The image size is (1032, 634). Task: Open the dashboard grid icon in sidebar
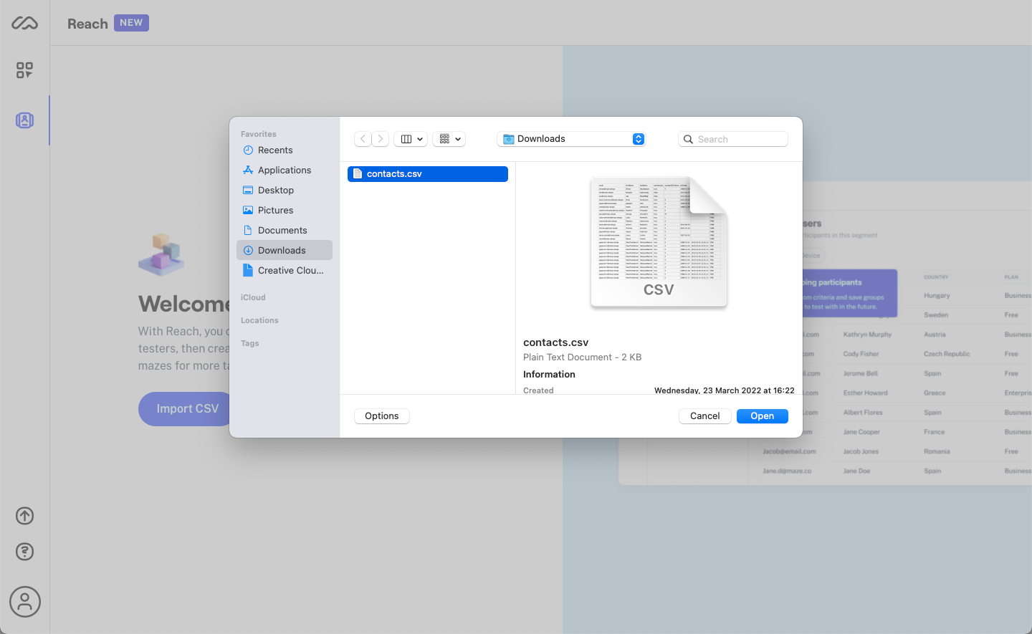(x=24, y=70)
